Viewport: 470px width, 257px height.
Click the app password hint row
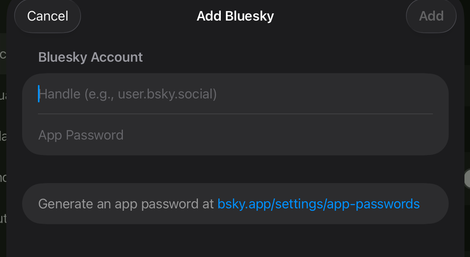[235, 204]
